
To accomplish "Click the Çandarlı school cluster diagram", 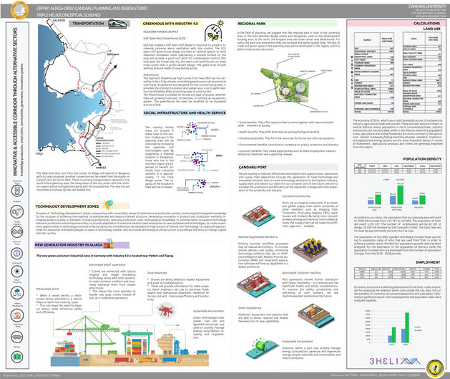I will tap(198, 186).
